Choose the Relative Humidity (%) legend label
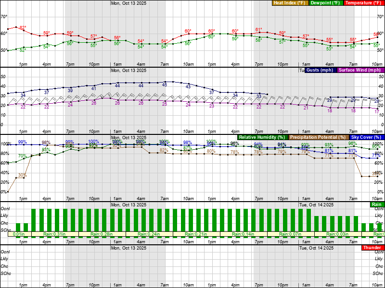 (262, 137)
